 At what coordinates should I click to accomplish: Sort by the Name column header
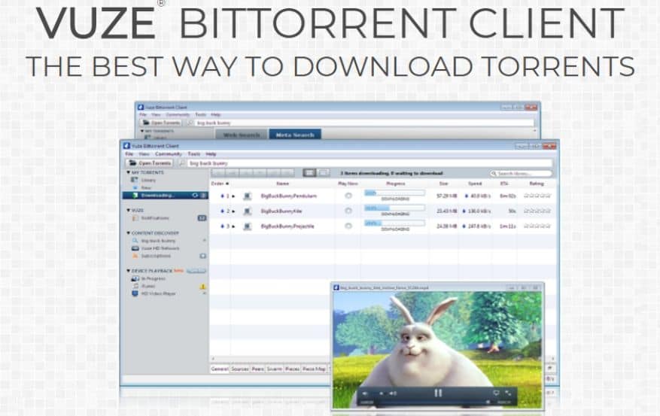tap(282, 184)
